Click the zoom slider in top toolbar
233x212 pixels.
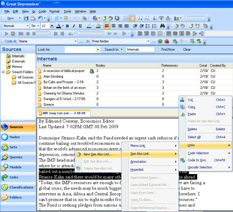[x=196, y=18]
